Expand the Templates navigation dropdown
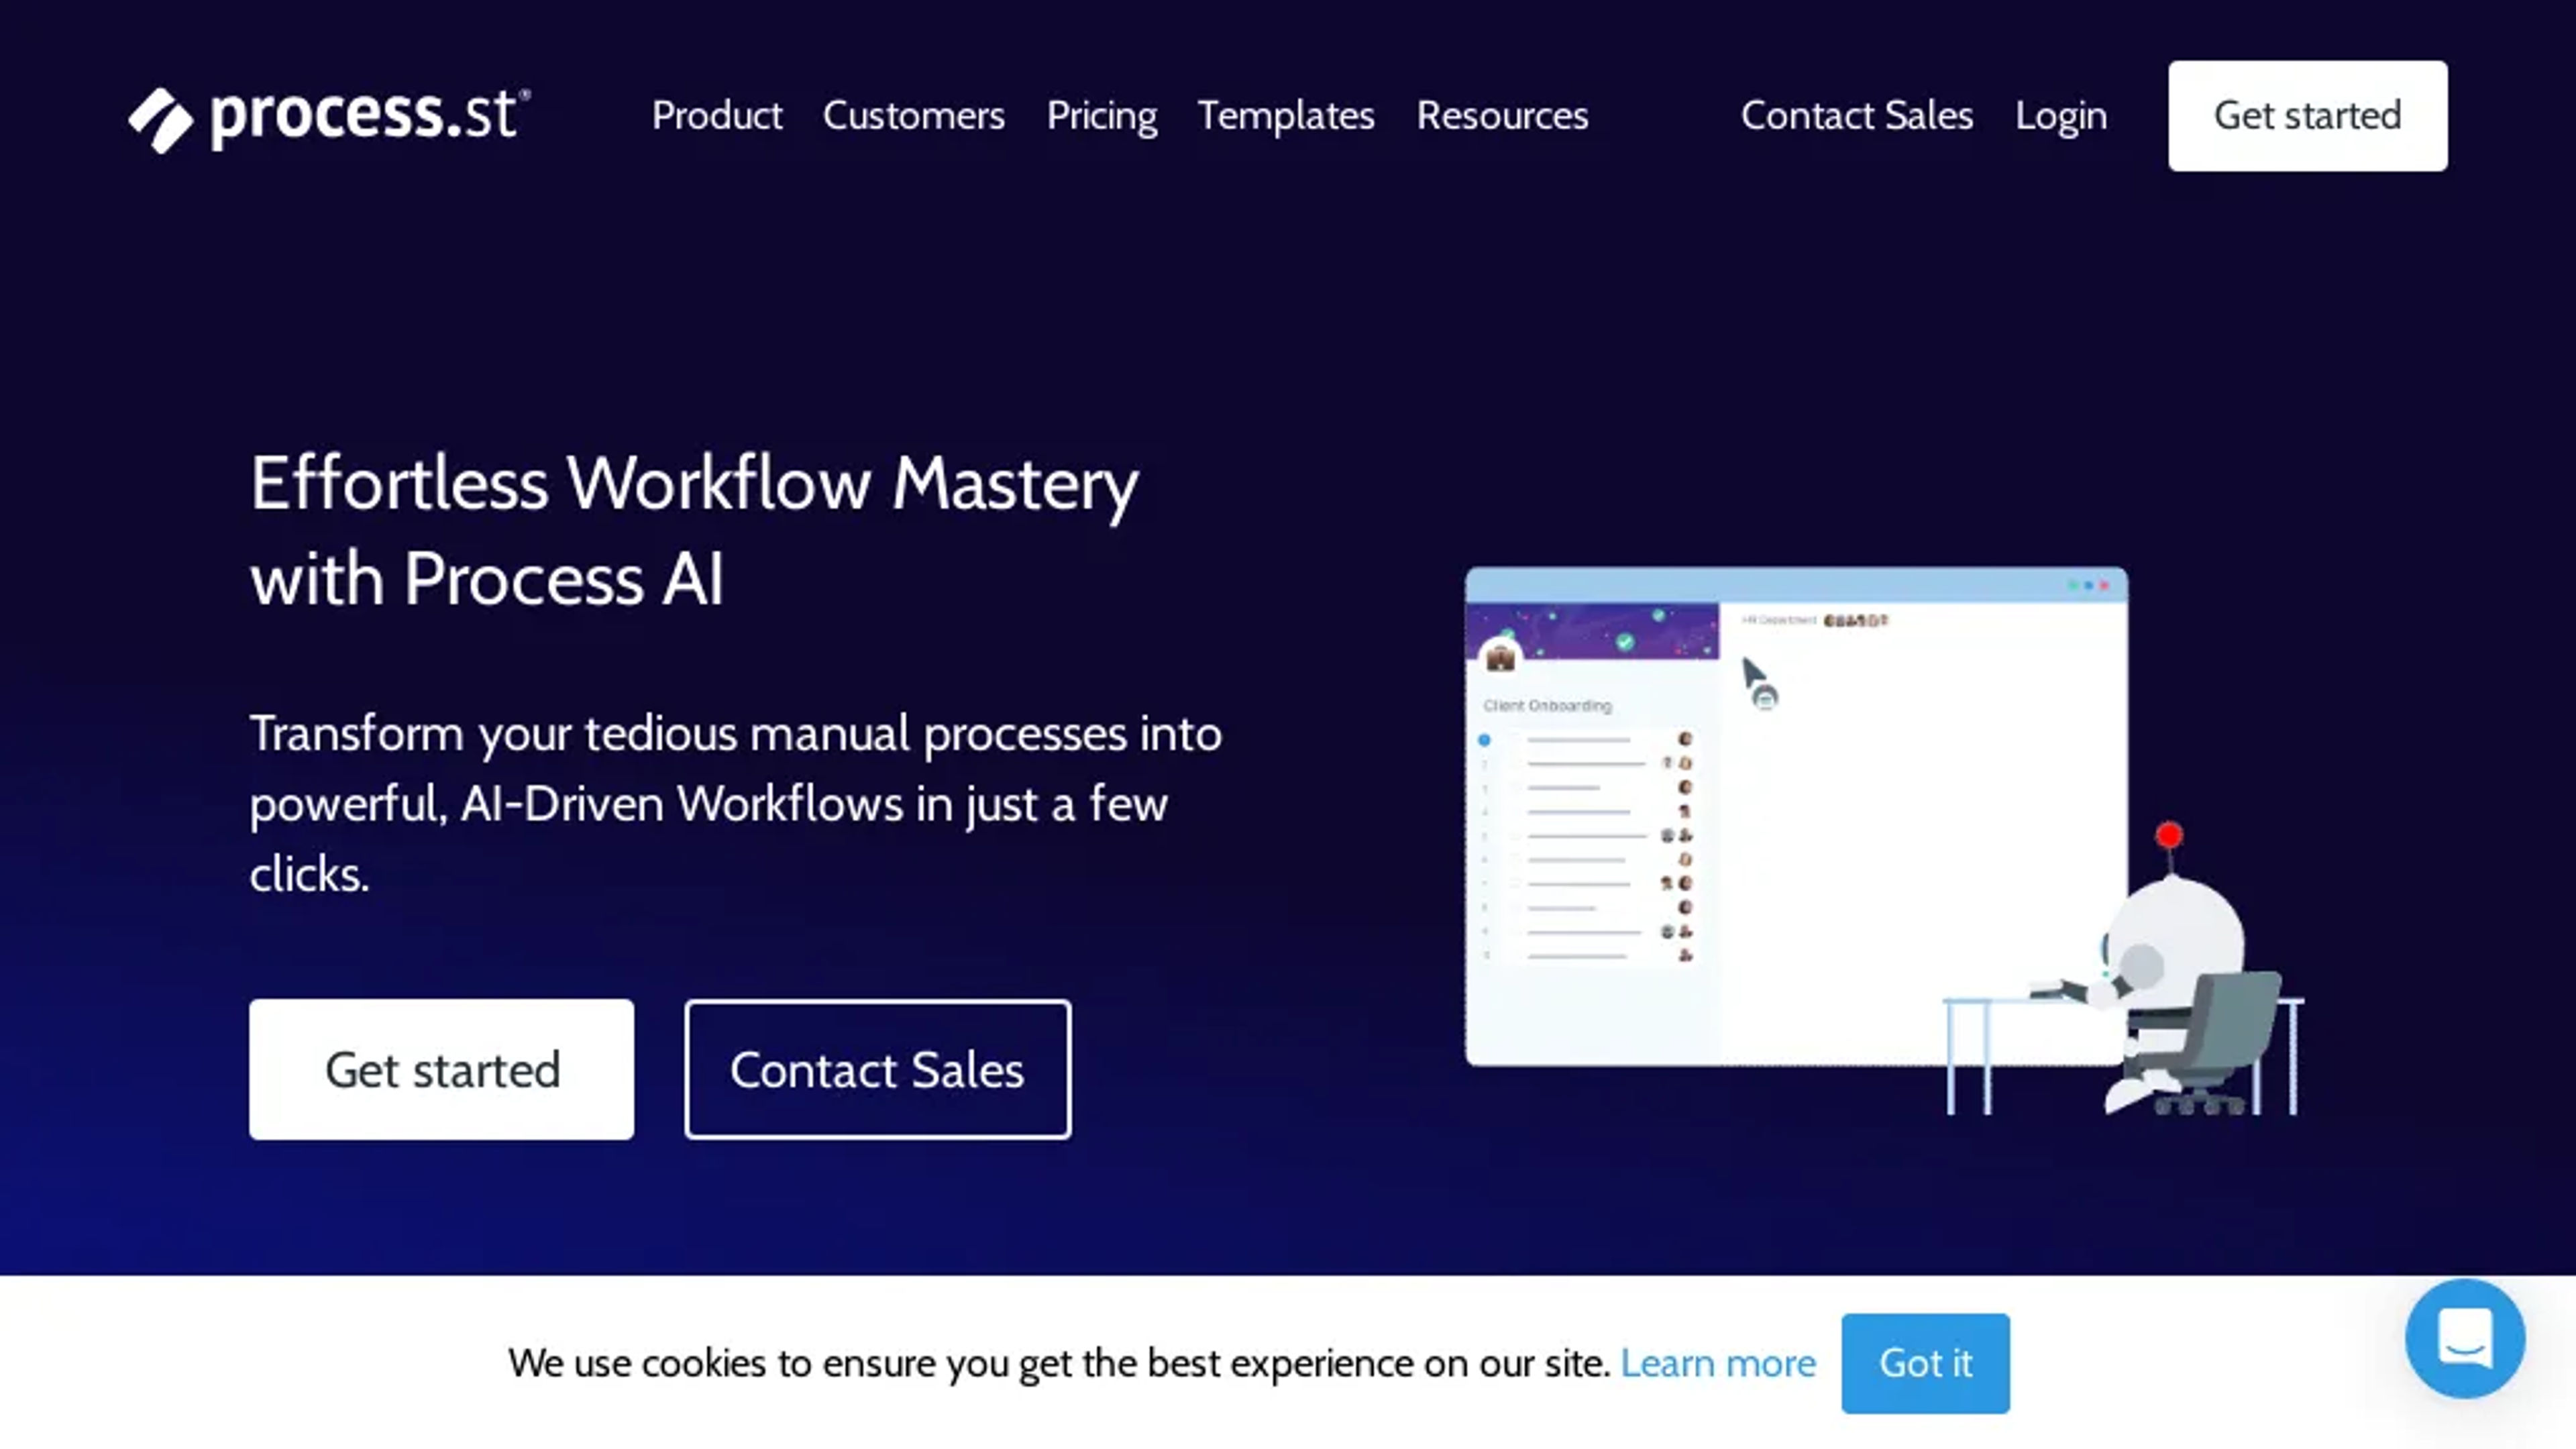This screenshot has height=1449, width=2576. [1286, 115]
